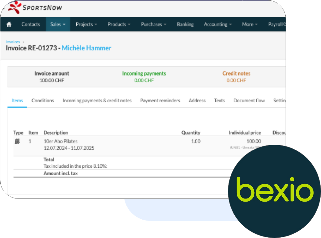
Task: Click the item type icon in first row
Action: pos(17,141)
